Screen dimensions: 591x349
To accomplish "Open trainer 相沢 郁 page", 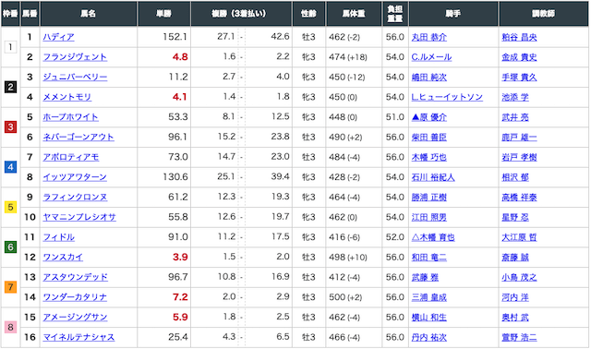I will (515, 176).
